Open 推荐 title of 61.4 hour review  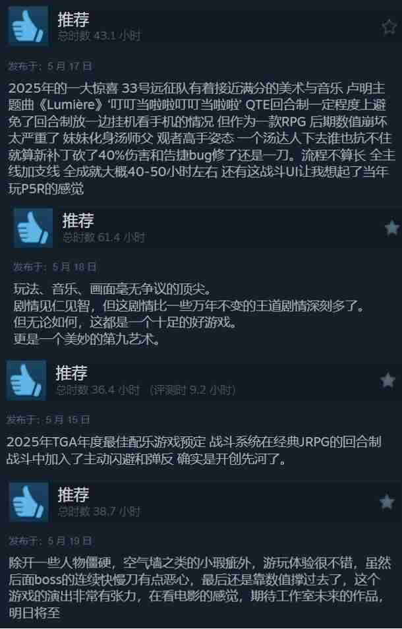tap(78, 221)
